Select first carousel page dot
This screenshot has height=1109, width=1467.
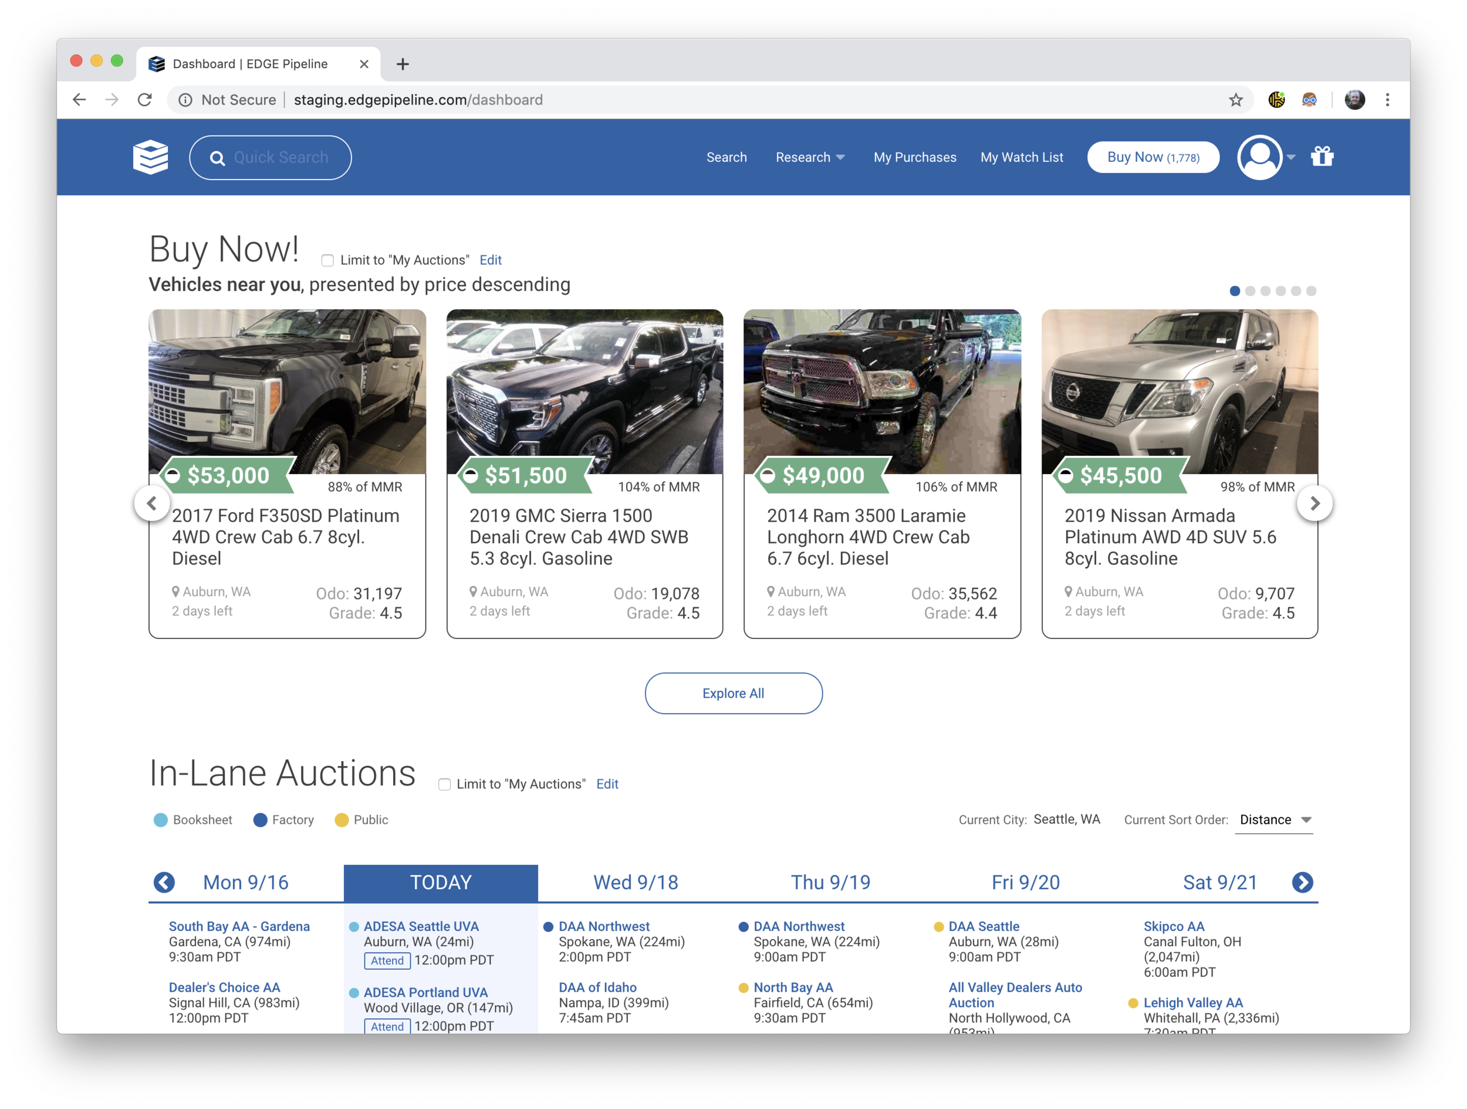tap(1235, 290)
